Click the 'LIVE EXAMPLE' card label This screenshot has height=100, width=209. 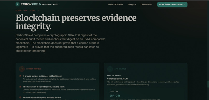click(120, 69)
